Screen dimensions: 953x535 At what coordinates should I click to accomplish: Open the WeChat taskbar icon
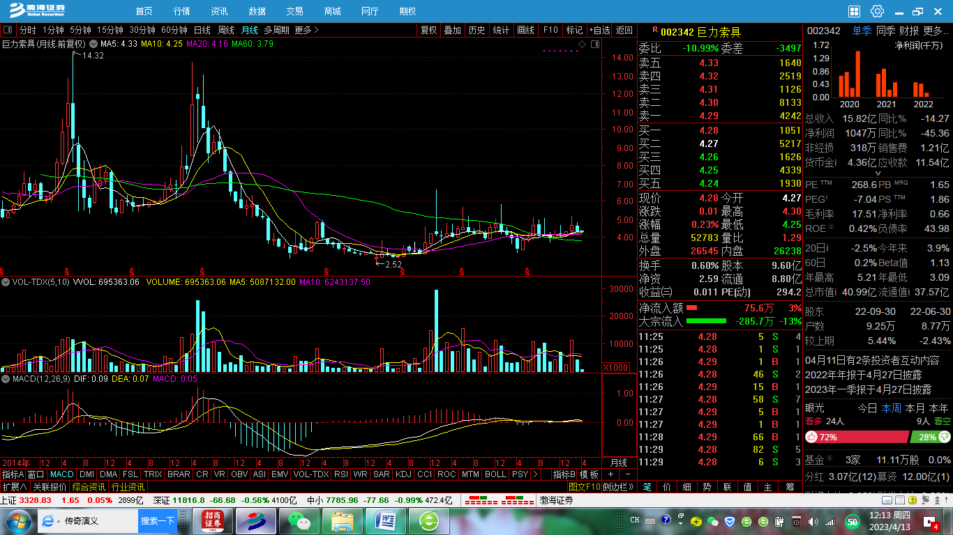[299, 520]
